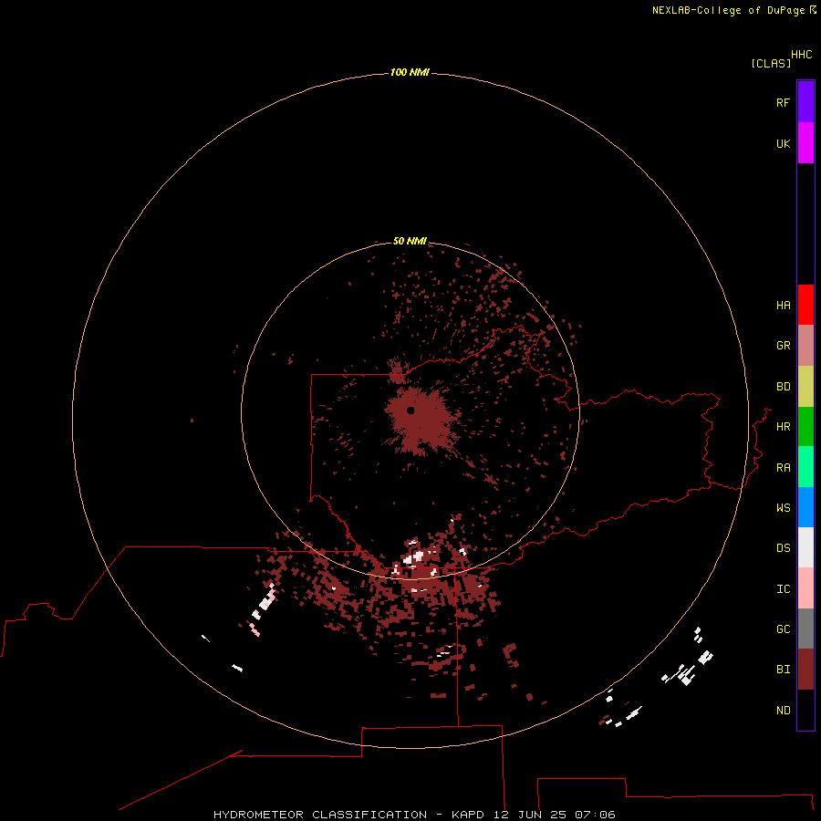Click the UK magenta color swatch
This screenshot has width=821, height=821.
click(805, 143)
